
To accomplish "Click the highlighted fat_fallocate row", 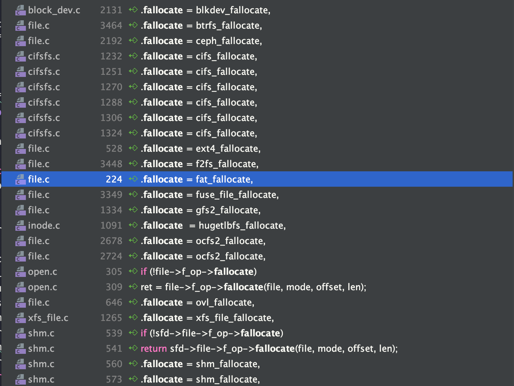I will click(257, 179).
